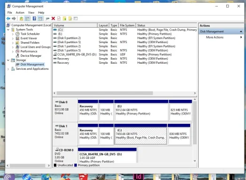This screenshot has width=246, height=180.
Task: Collapse the System Tools node
Action: point(8,30)
